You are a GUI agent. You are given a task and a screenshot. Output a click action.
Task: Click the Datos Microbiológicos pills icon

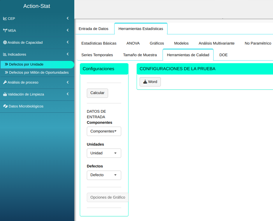[x=5, y=106]
